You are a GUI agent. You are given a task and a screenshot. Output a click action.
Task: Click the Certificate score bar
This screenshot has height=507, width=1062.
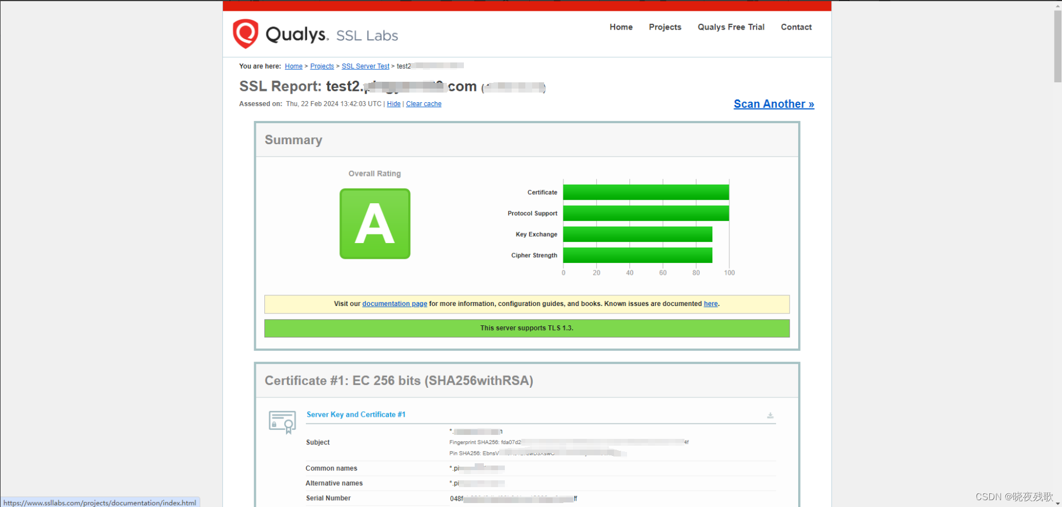(646, 192)
